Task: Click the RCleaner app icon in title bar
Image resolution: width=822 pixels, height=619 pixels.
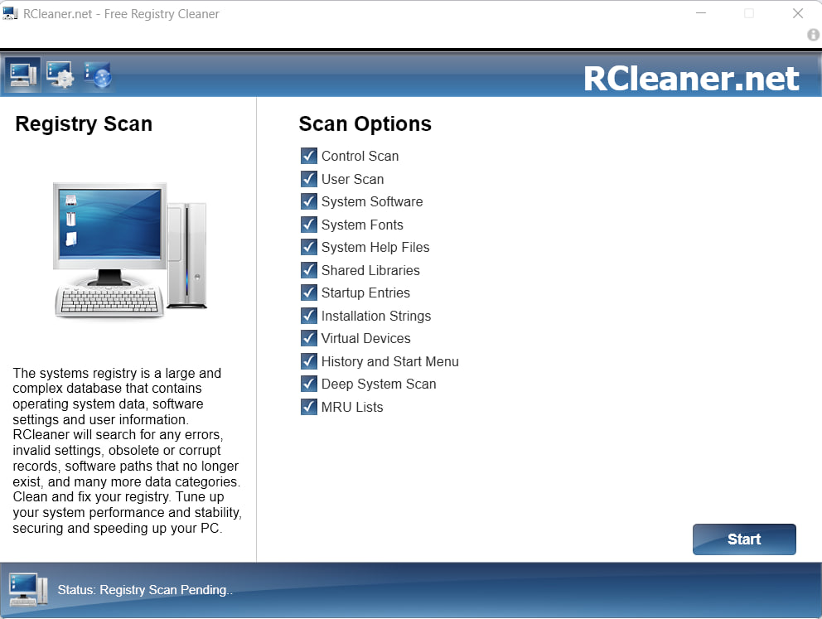Action: tap(10, 13)
